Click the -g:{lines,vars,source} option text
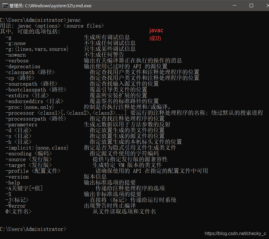 [x=37, y=49]
